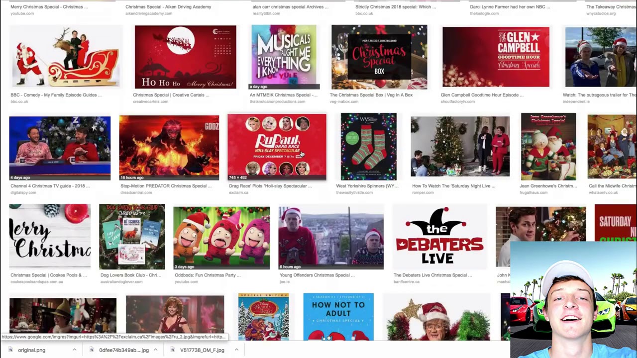Open the Young Offenders Christmas image

(x=331, y=238)
